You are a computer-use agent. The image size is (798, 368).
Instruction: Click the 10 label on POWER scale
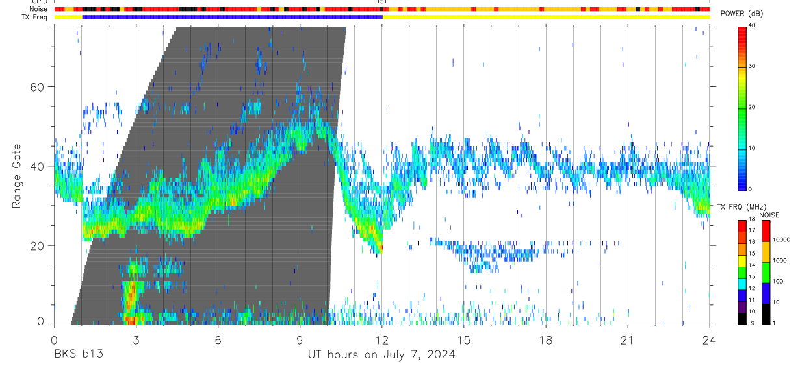(753, 149)
